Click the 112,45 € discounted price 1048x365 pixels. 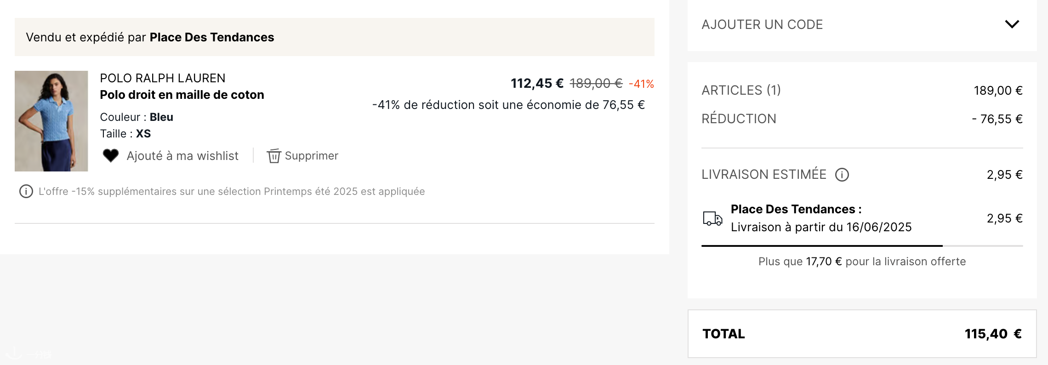[x=537, y=84]
